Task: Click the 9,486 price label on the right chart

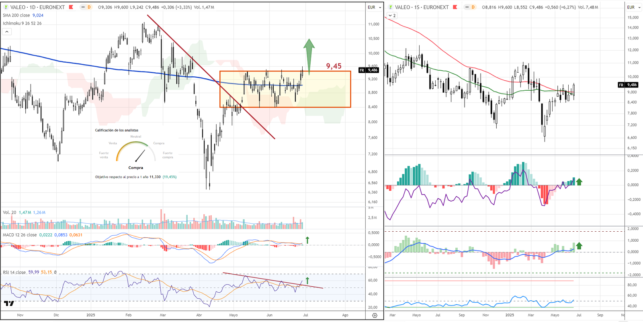Action: [x=632, y=85]
